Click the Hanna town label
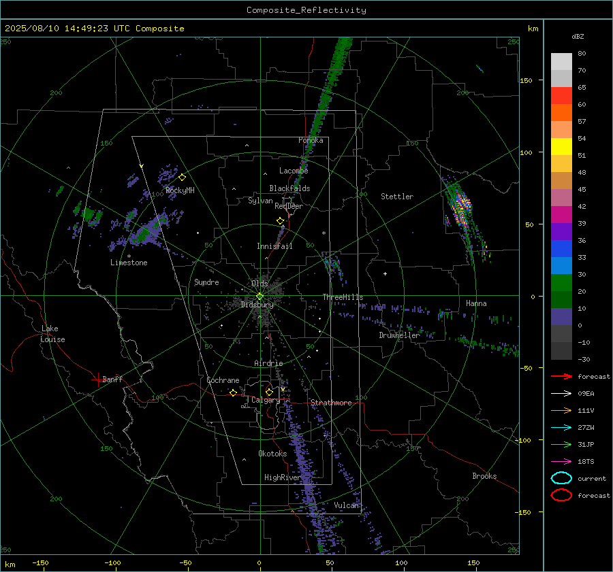613x572 pixels. coord(476,303)
